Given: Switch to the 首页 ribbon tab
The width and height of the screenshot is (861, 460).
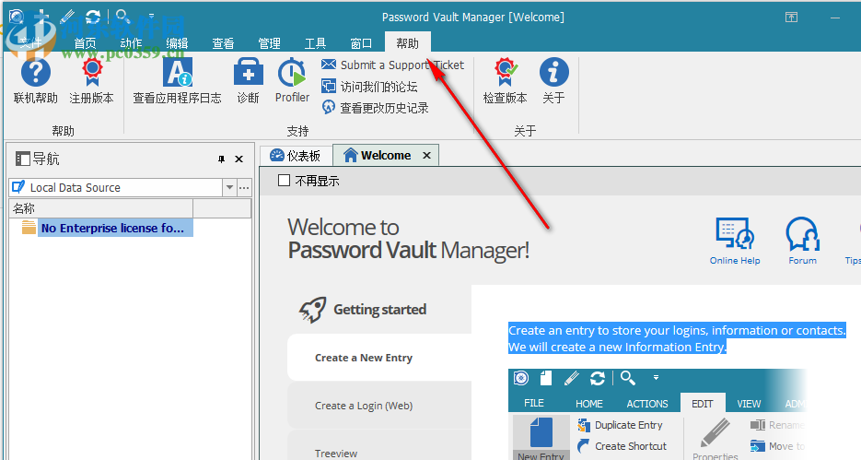Looking at the screenshot, I should tap(85, 43).
